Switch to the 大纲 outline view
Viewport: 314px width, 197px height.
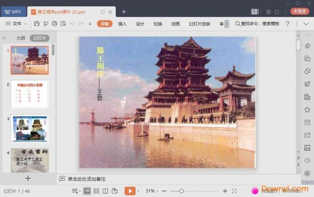(x=21, y=38)
